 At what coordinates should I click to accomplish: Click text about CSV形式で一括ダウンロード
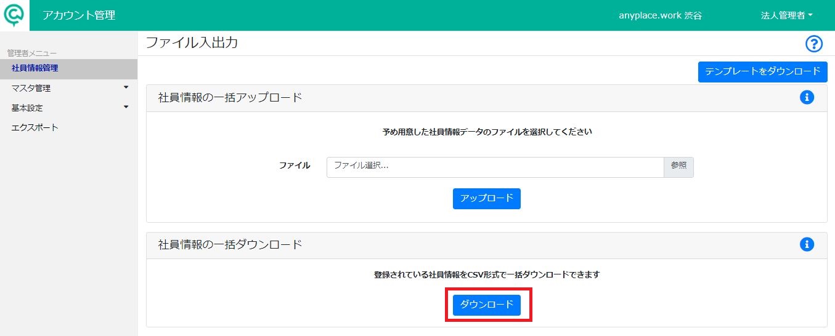487,274
